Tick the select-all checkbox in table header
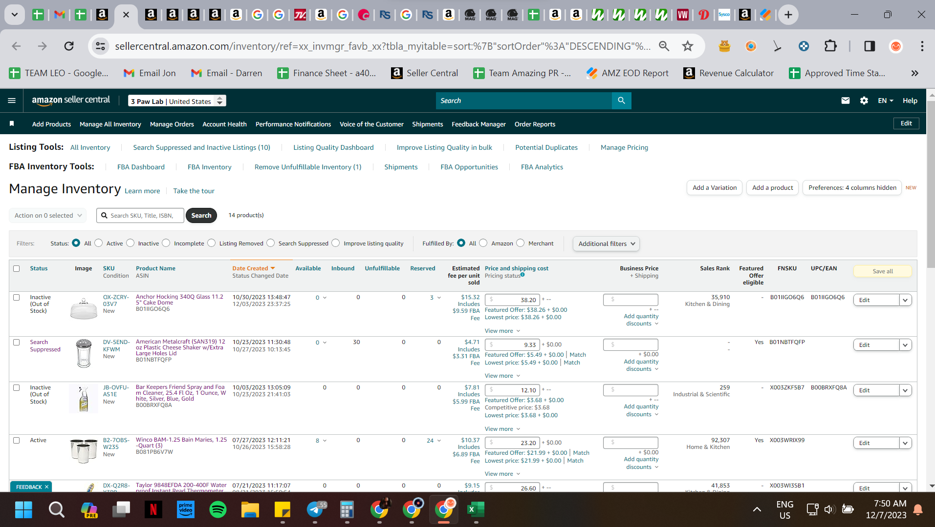Image resolution: width=935 pixels, height=527 pixels. coord(17,268)
